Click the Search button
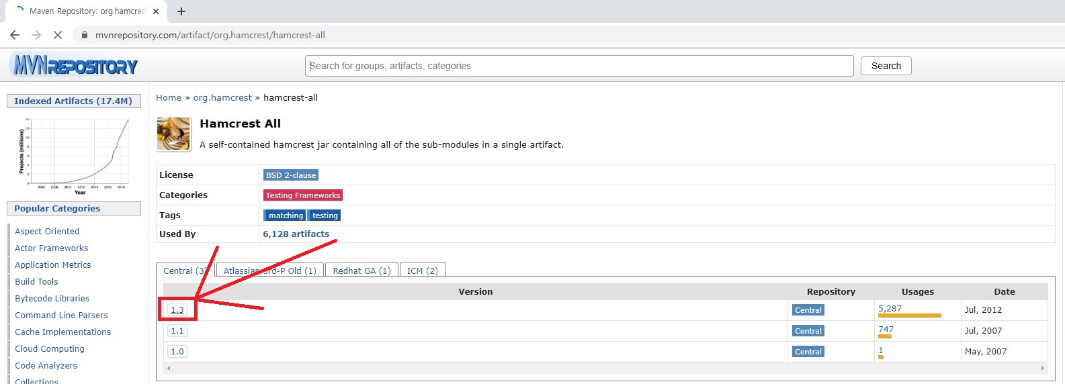Image resolution: width=1065 pixels, height=384 pixels. (886, 66)
